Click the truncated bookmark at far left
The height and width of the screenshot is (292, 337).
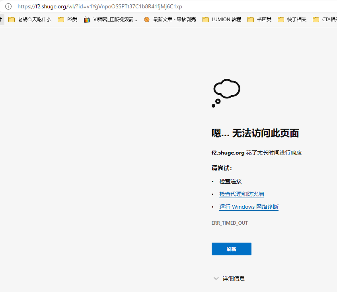click(1, 19)
